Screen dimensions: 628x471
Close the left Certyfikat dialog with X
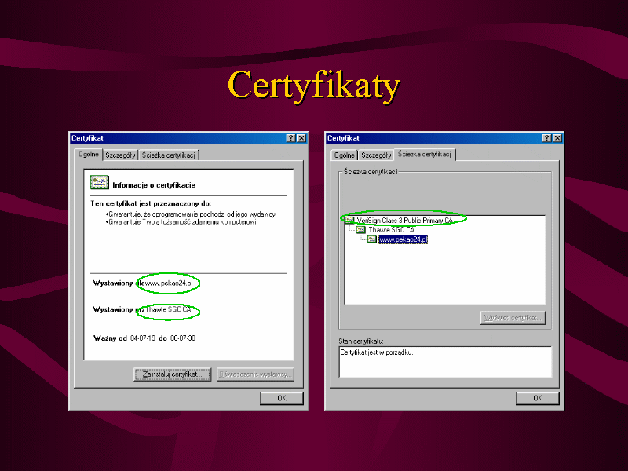tap(301, 138)
